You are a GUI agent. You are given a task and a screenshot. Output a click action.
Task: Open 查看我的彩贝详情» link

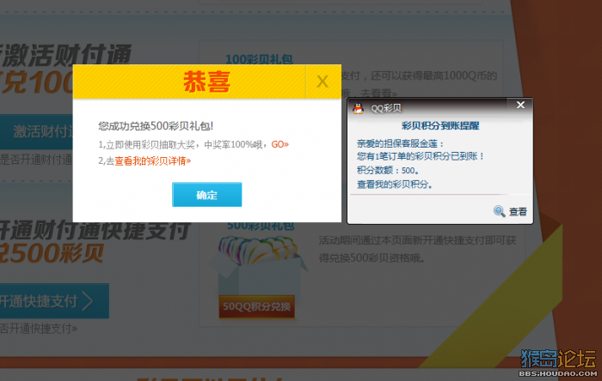pos(152,160)
